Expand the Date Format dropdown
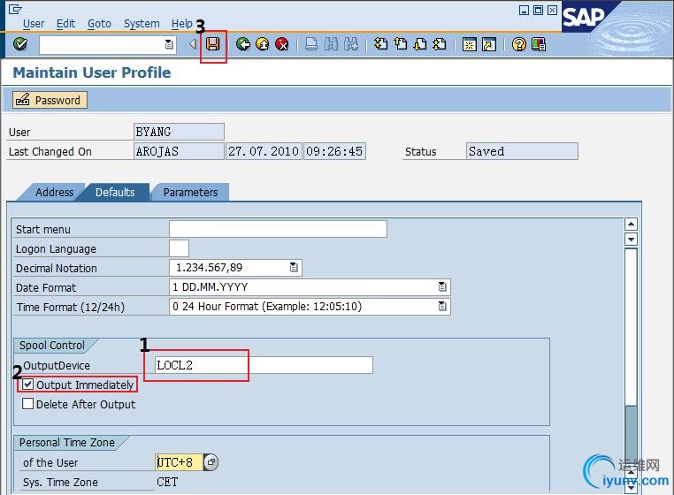Viewport: 674px width, 495px height. [442, 286]
